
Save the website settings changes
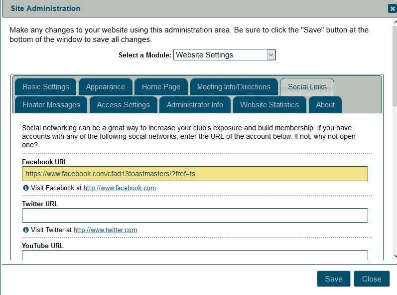pyautogui.click(x=334, y=279)
